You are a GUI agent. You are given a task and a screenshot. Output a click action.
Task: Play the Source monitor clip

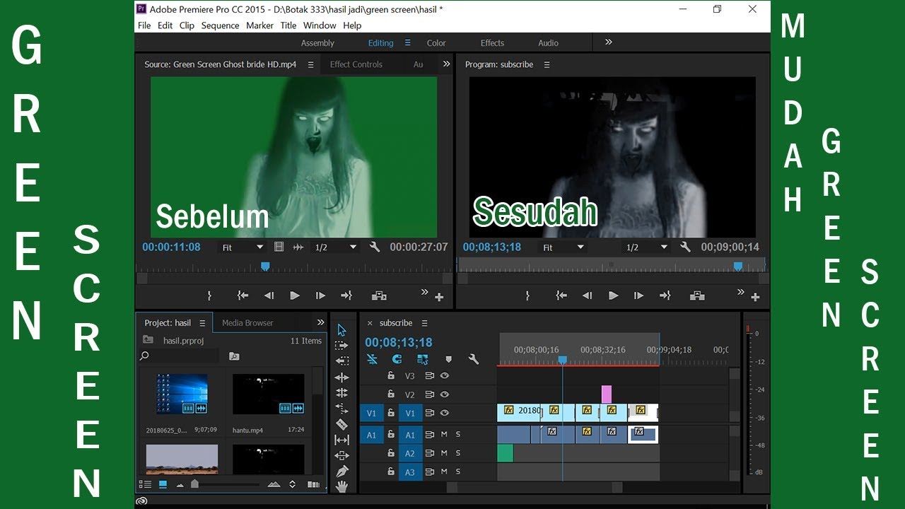pyautogui.click(x=295, y=296)
